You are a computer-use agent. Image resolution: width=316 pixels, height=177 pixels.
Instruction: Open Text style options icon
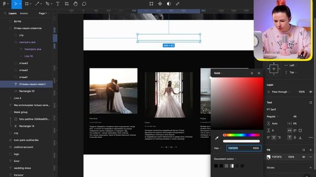point(311,103)
